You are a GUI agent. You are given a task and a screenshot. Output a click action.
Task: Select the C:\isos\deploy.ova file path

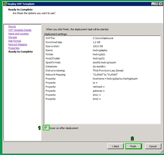tap(103, 38)
